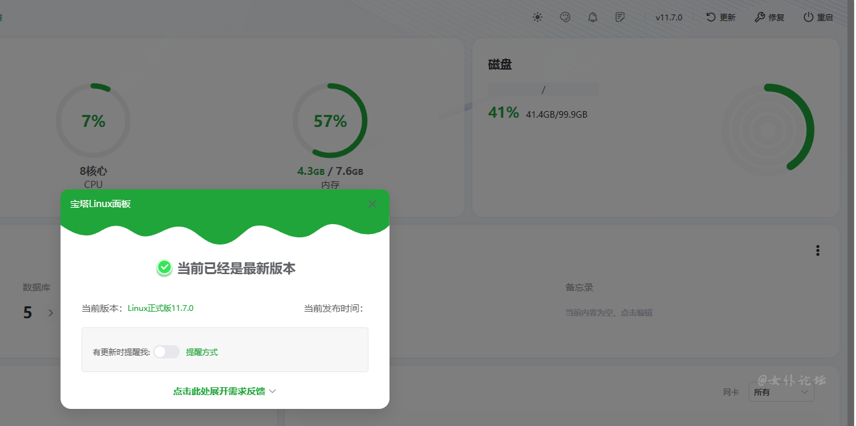Screen dimensions: 856x426
Task: Open the notes feedback icon
Action: point(620,17)
